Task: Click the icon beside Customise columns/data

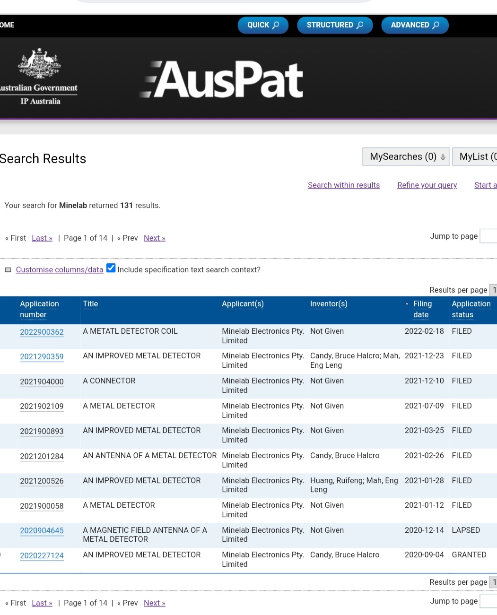Action: coord(8,270)
